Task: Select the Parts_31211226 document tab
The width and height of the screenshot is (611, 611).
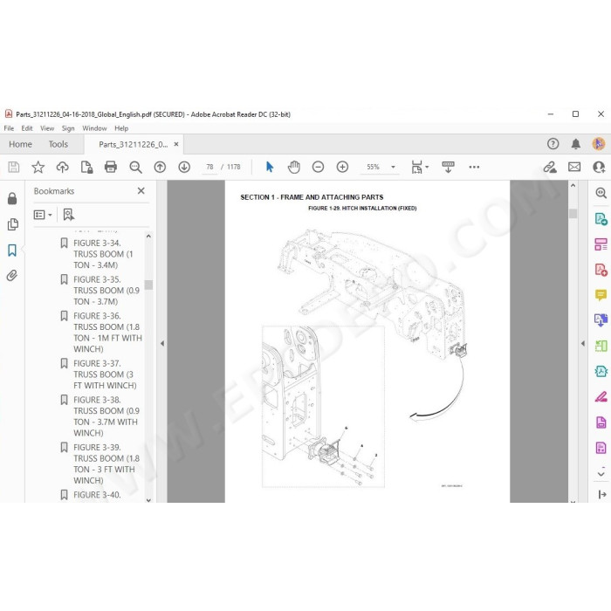Action: tap(134, 145)
